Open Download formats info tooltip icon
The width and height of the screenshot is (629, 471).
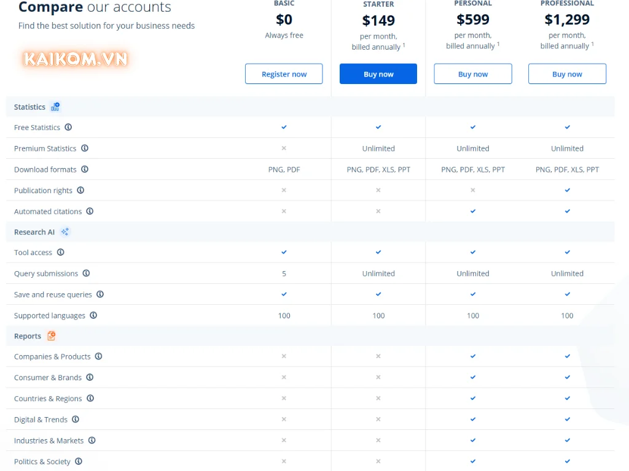pos(85,169)
